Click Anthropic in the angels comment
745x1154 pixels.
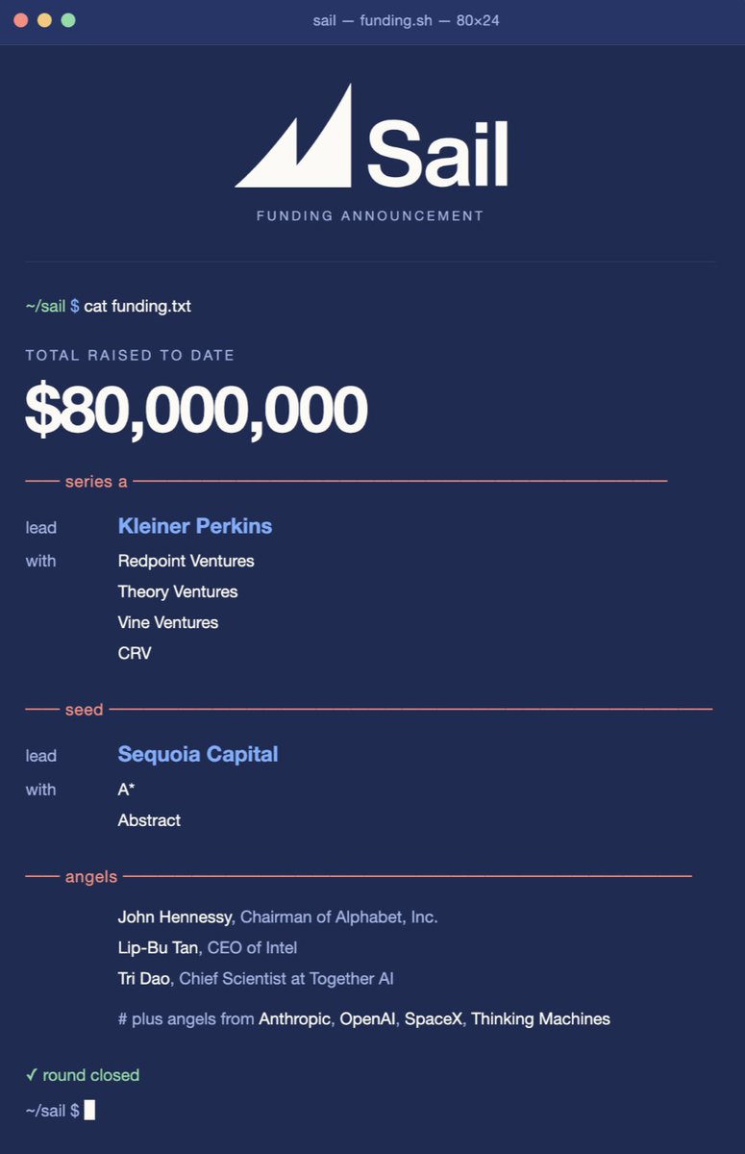tap(296, 1018)
